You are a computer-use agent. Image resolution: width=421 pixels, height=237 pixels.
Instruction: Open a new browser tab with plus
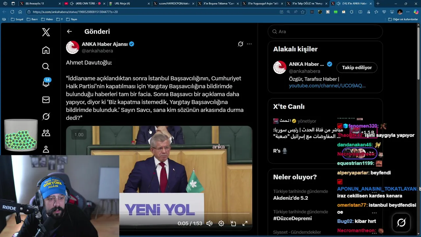pos(378,4)
